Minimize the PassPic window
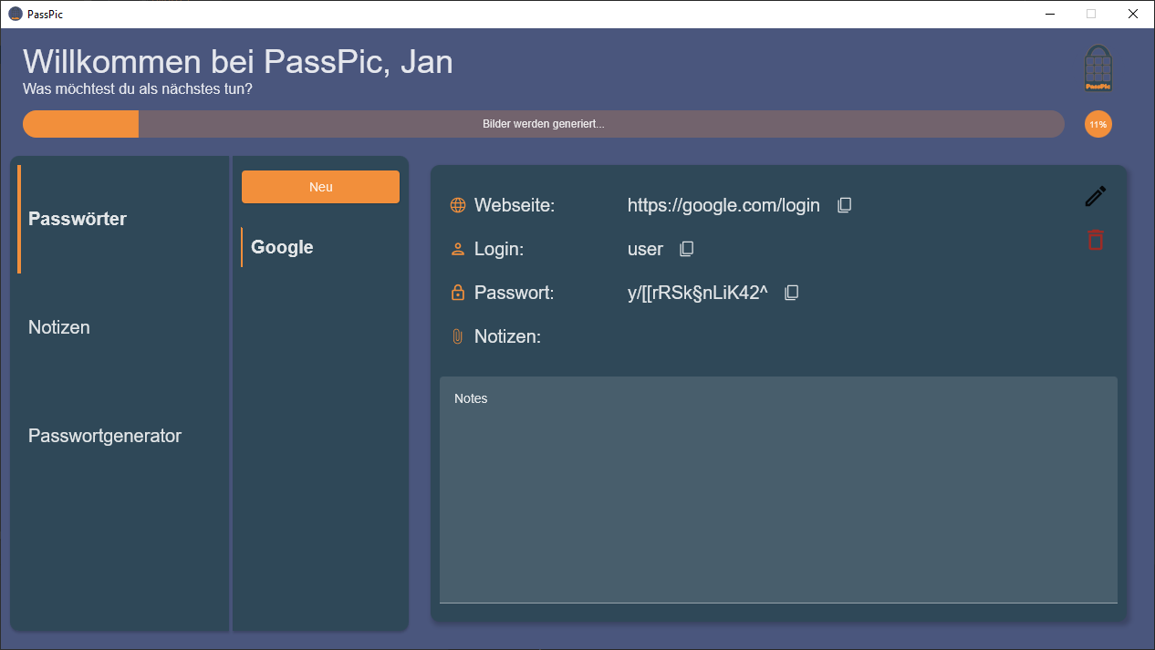1155x650 pixels. [1049, 14]
